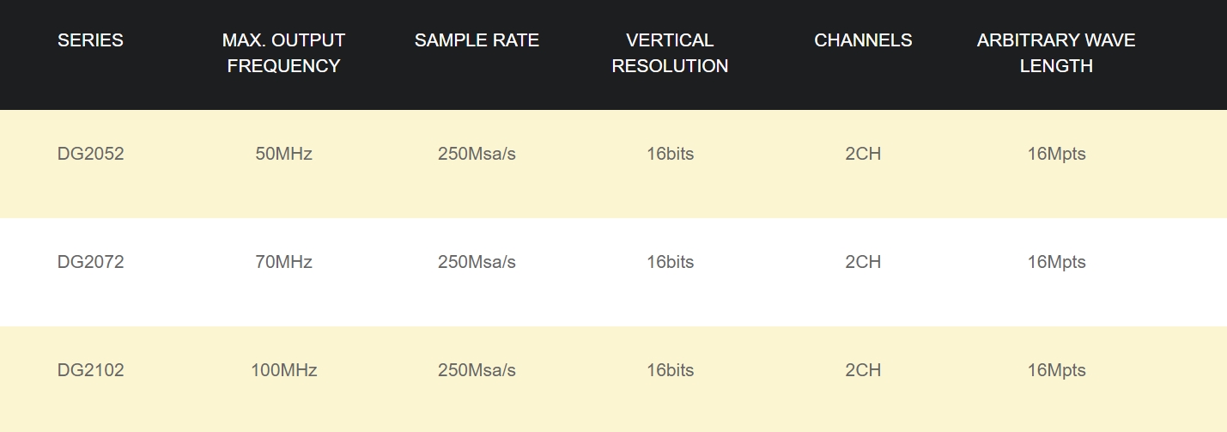Click DG2102's 16Mpts wave length

pyautogui.click(x=1056, y=370)
